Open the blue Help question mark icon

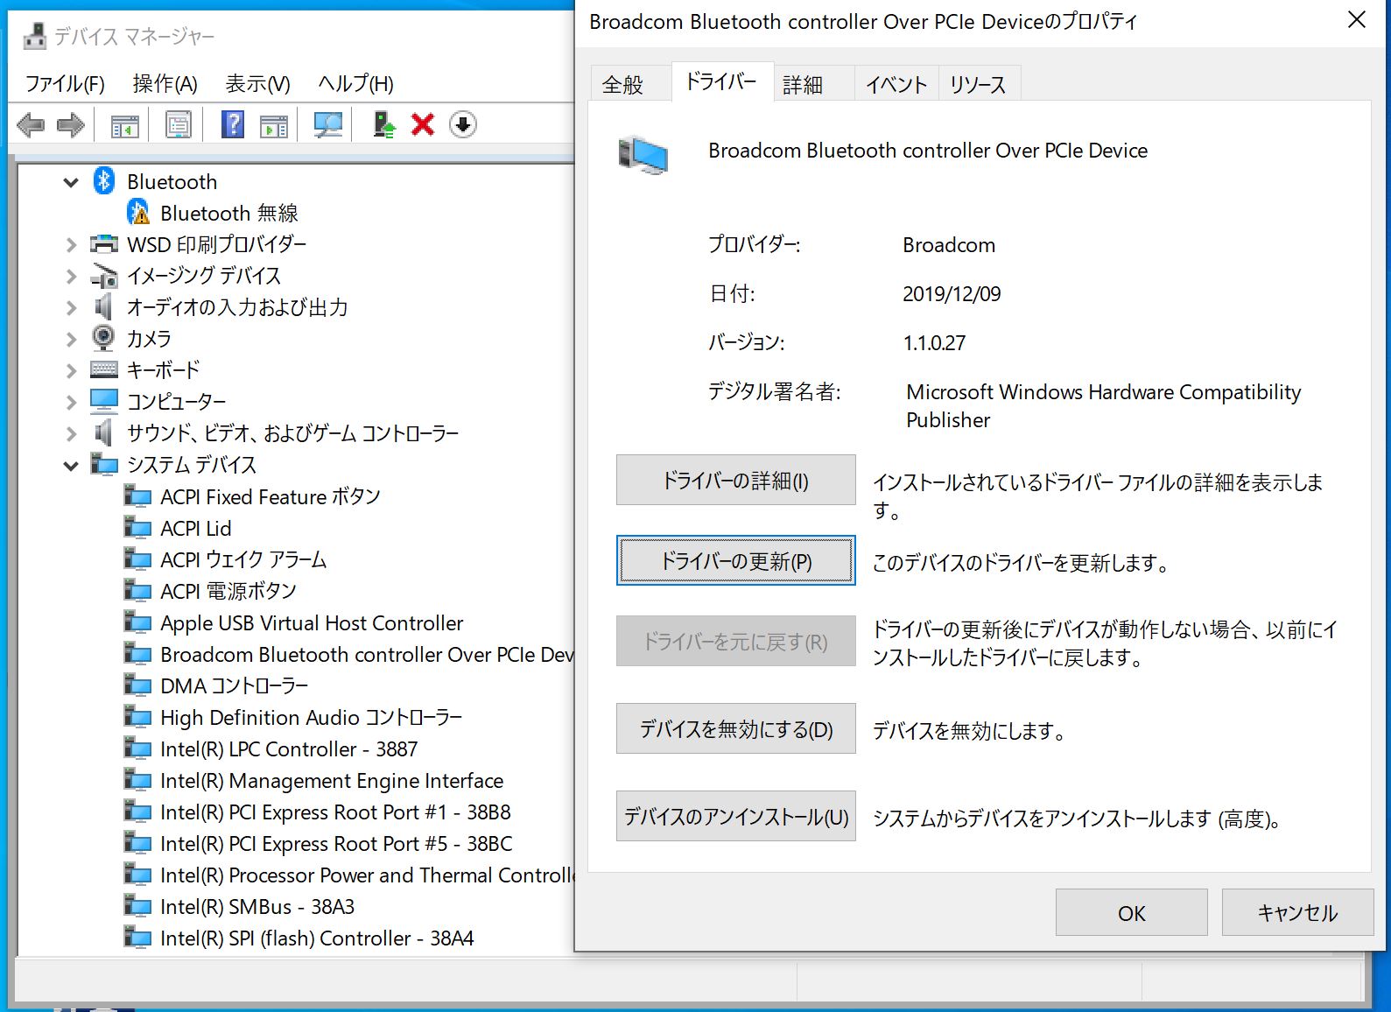click(233, 124)
